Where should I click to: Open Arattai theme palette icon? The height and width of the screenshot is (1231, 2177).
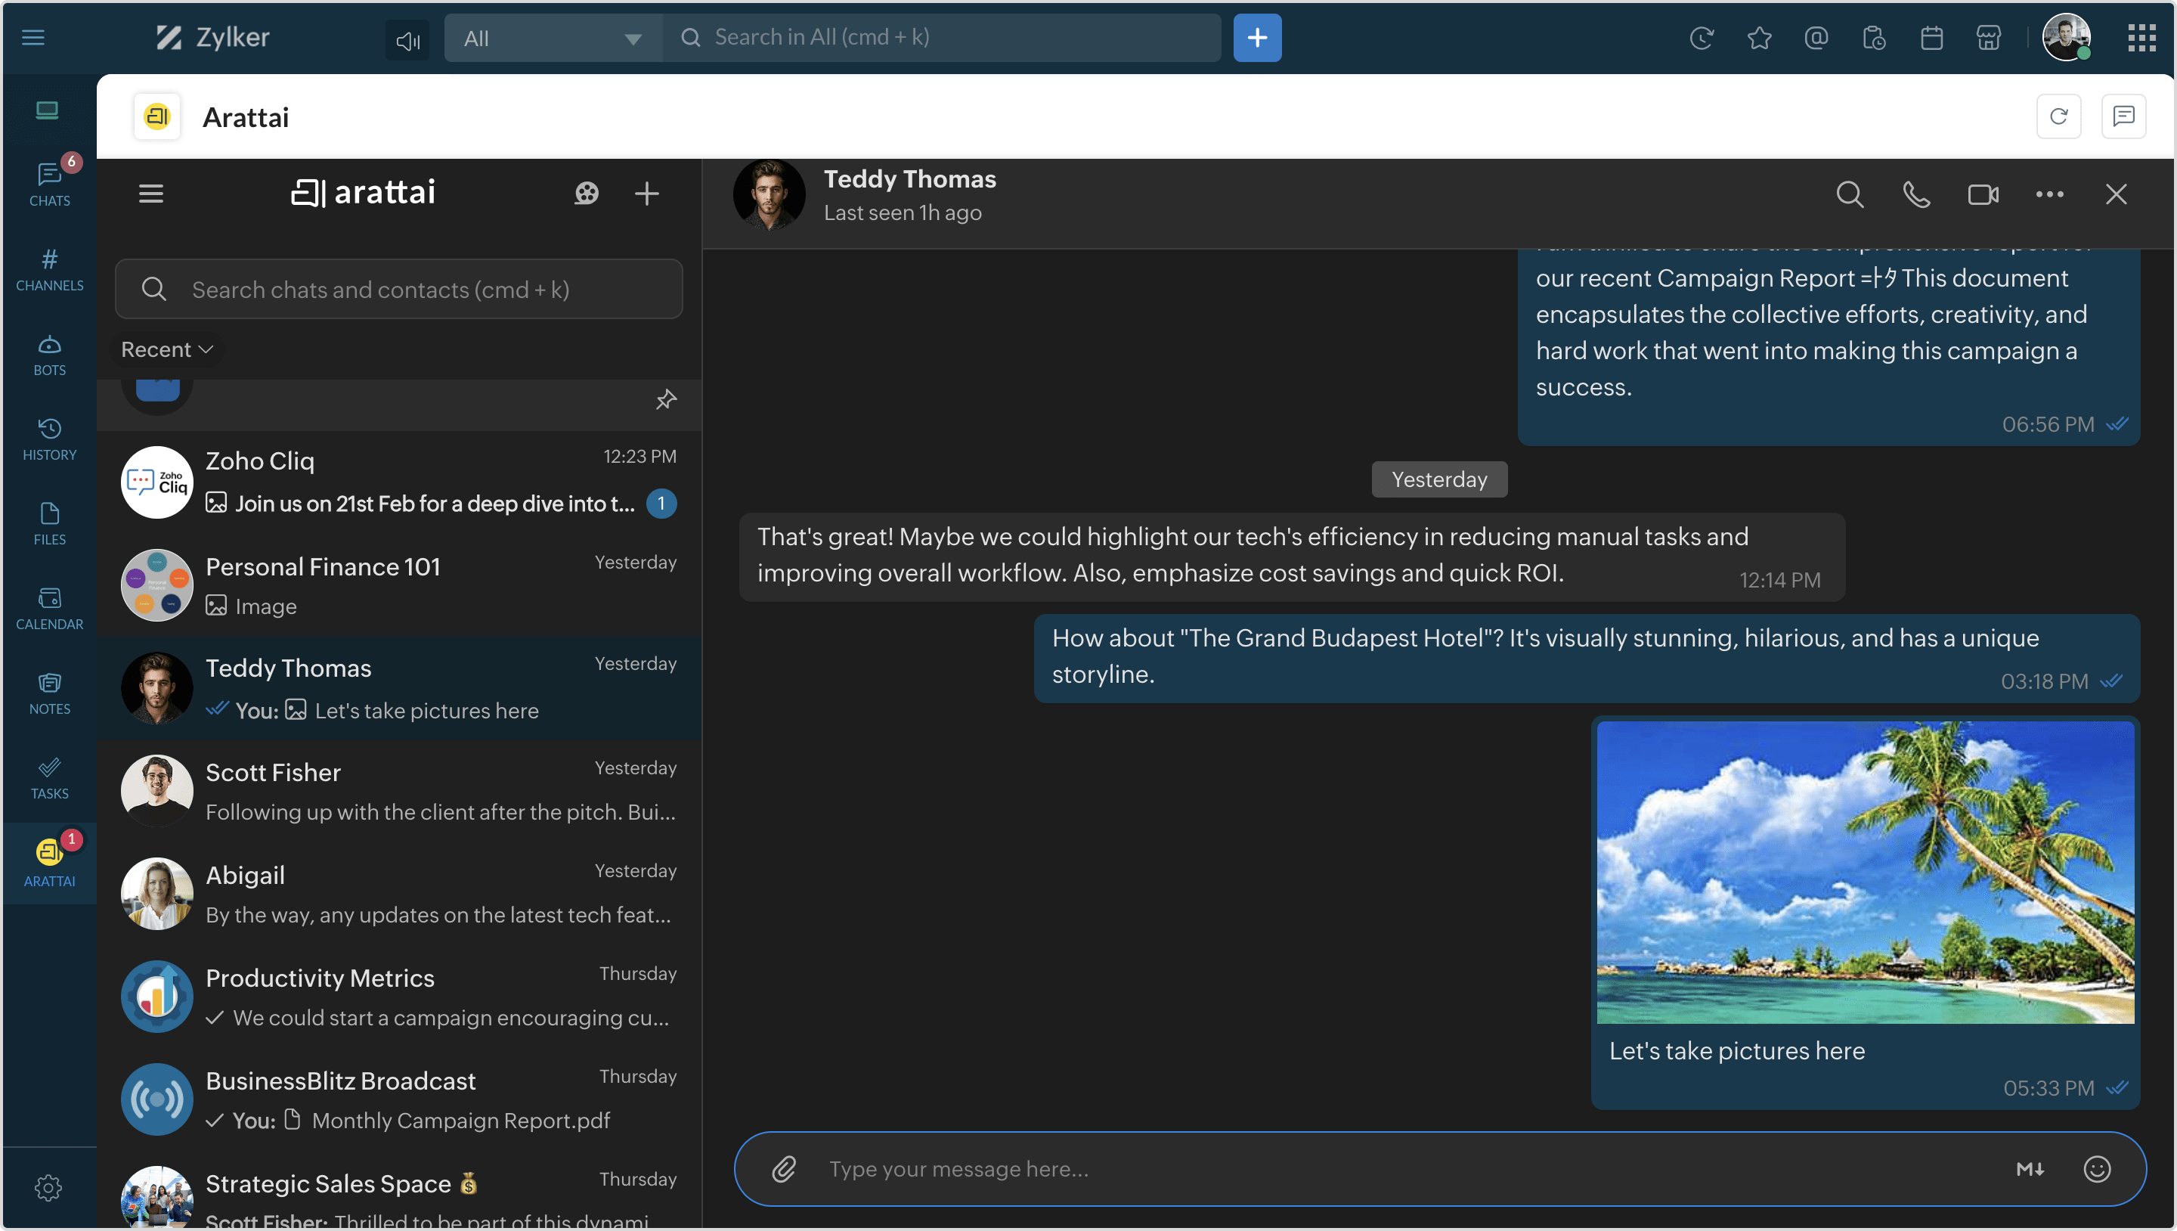click(x=587, y=194)
